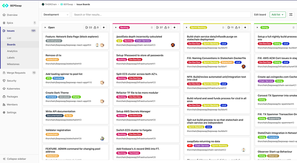This screenshot has height=163, width=297.
Task: Collapse the Backlog list
Action: coord(116,28)
